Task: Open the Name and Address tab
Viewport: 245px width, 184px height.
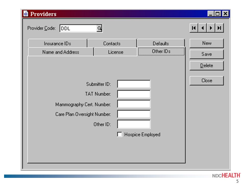Action: [61, 52]
